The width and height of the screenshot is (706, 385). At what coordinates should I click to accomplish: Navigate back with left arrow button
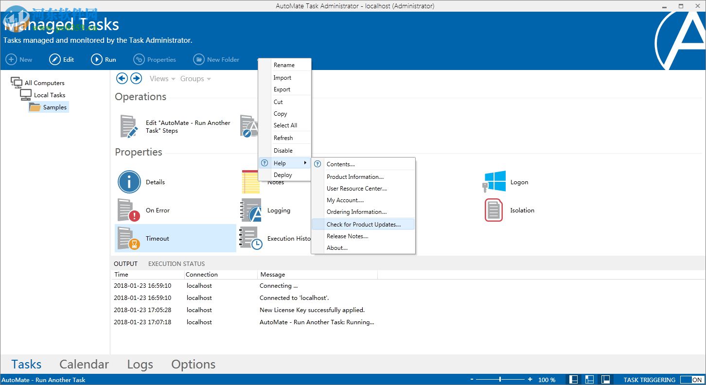point(122,78)
